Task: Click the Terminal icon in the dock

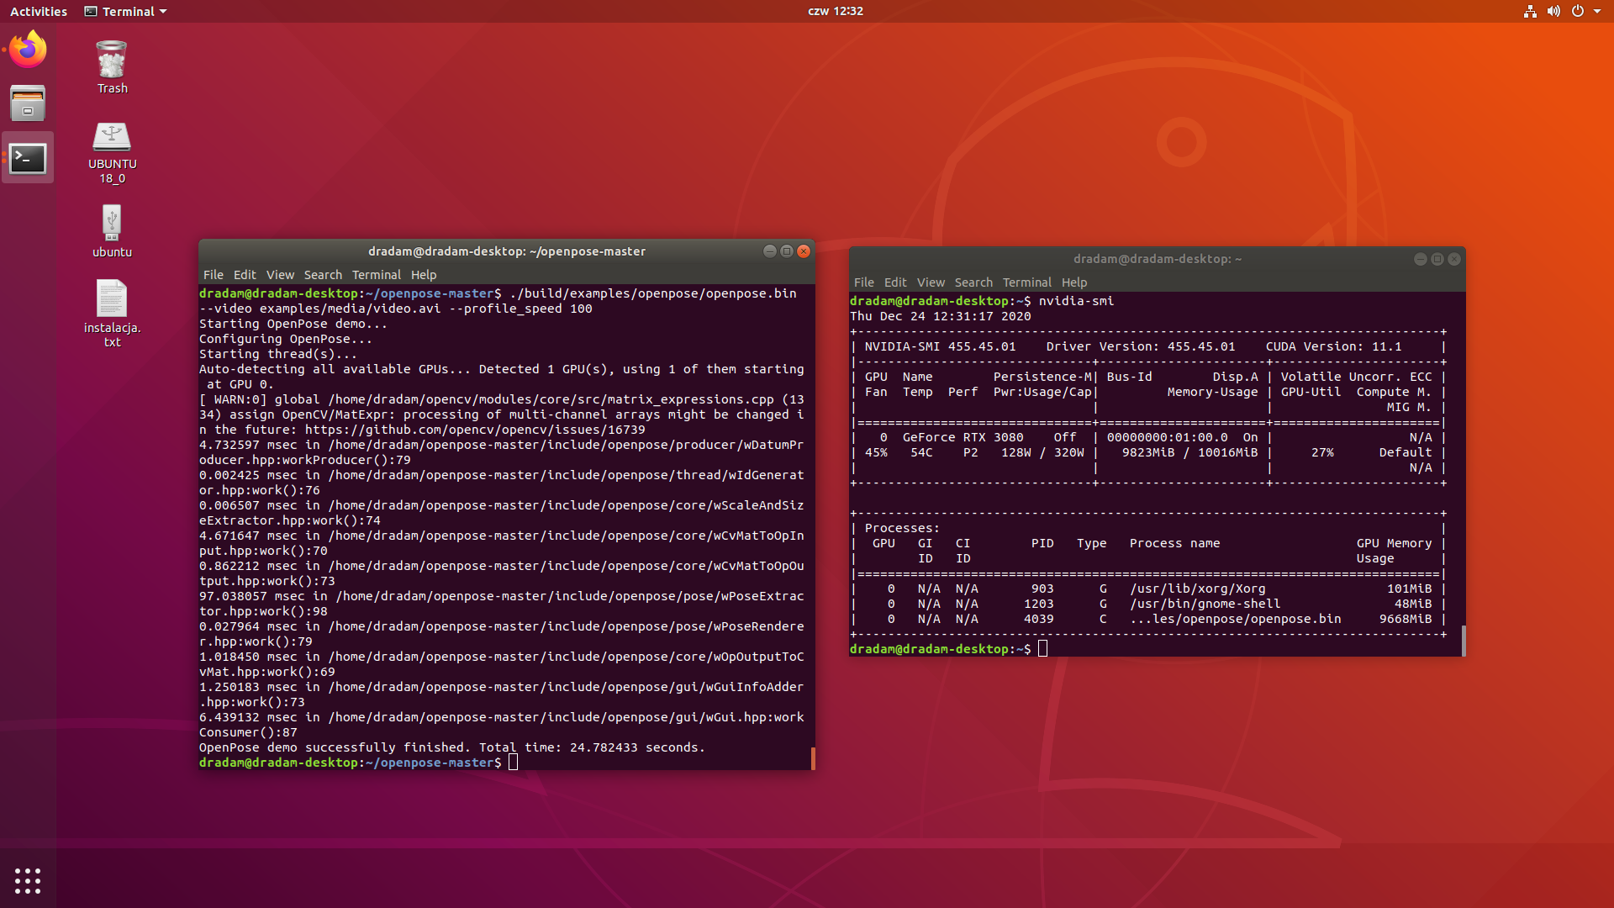Action: pyautogui.click(x=27, y=157)
